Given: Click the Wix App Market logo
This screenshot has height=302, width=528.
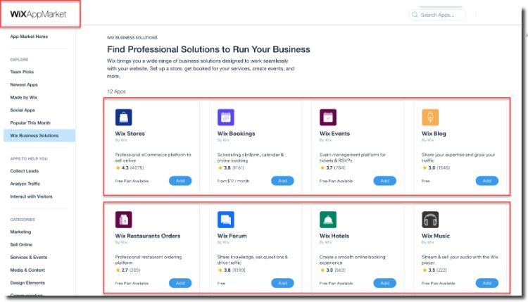Looking at the screenshot, I should (38, 14).
